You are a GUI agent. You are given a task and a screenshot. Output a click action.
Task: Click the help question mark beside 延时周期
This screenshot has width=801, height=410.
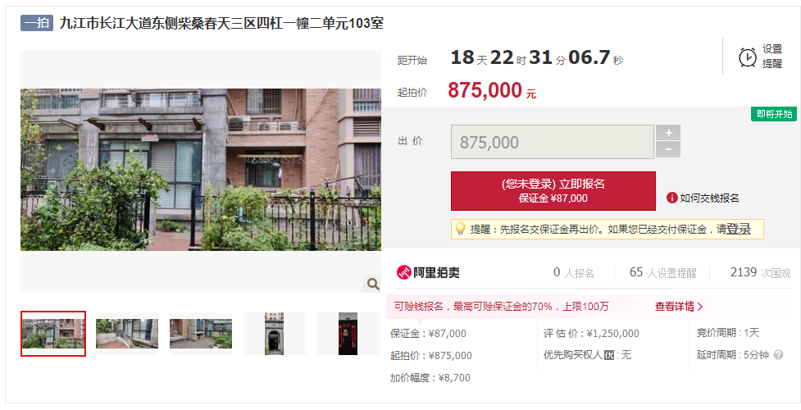pyautogui.click(x=778, y=355)
